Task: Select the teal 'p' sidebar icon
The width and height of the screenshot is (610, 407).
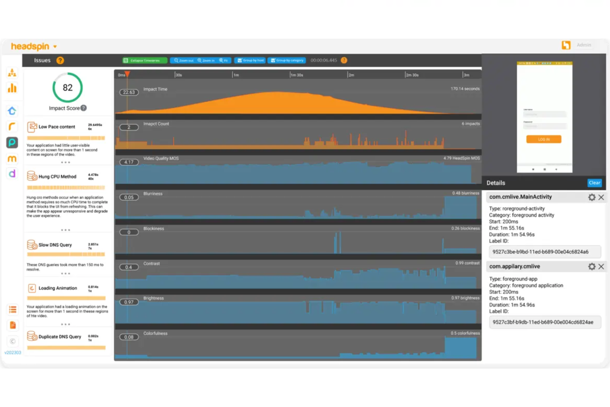Action: click(x=12, y=143)
